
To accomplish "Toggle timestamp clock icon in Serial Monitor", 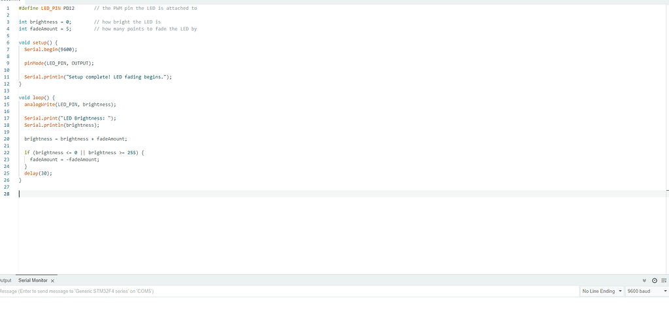I will (655, 280).
